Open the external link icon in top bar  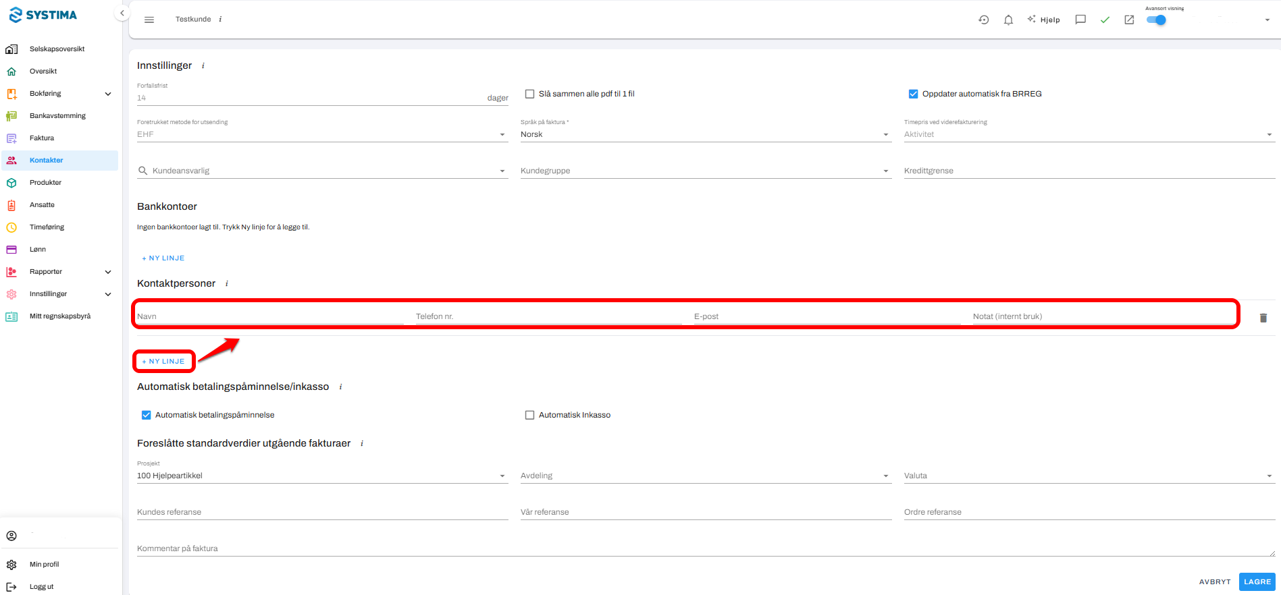click(1129, 20)
